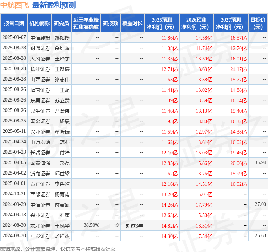Select institution 天风证券
Screen dimensions: 268x252
point(40,59)
